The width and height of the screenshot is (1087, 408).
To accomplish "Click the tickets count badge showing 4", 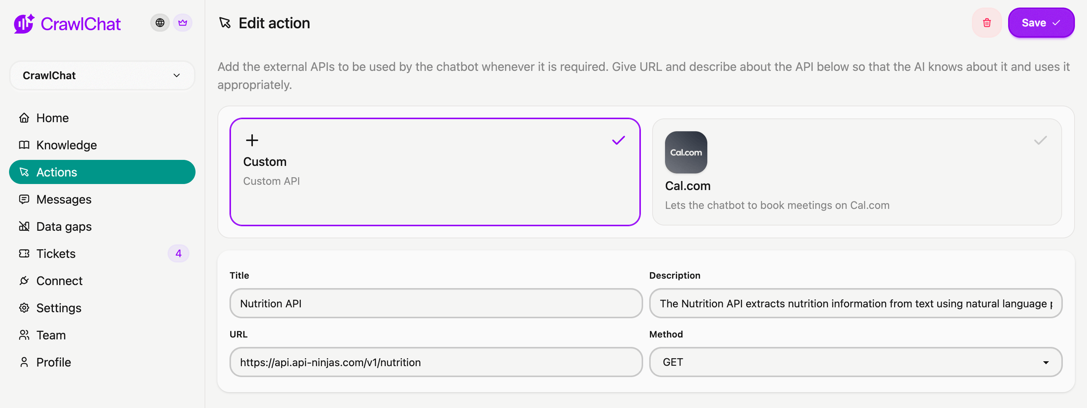I will (178, 253).
